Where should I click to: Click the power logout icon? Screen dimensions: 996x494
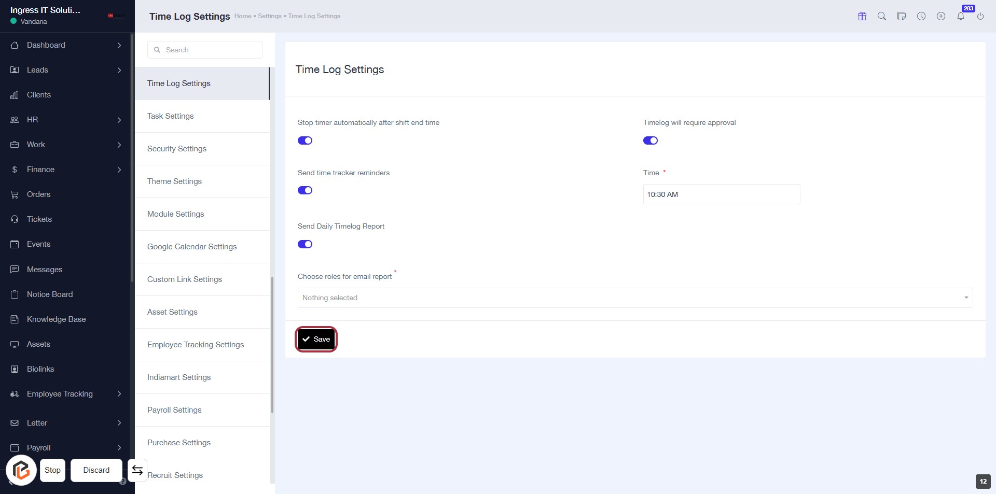click(x=980, y=16)
